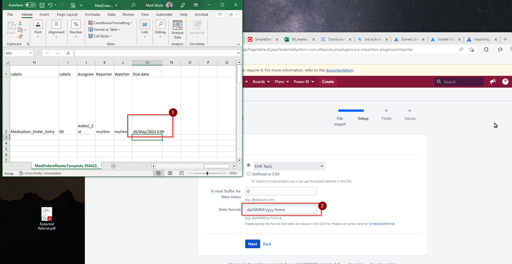Open the Redacted Referral.pdf desktop icon
This screenshot has width=512, height=264.
47,218
